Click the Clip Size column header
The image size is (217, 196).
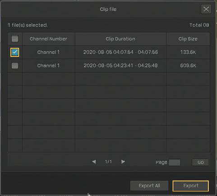point(188,39)
